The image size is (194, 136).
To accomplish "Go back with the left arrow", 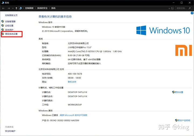I will [4, 8].
